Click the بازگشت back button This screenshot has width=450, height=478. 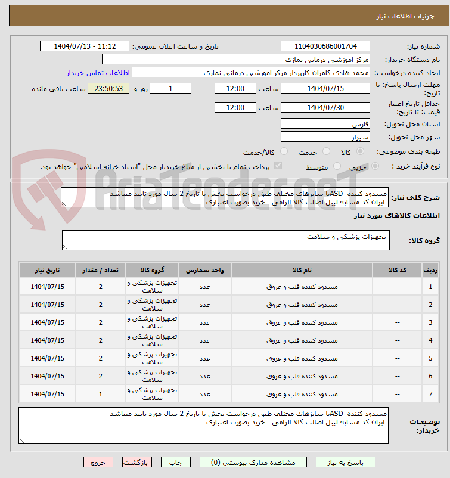[137, 462]
